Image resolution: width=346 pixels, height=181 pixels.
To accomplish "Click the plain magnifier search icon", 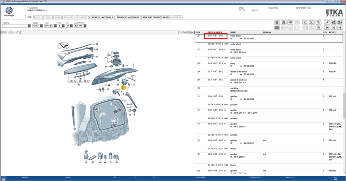I will pyautogui.click(x=19, y=32).
